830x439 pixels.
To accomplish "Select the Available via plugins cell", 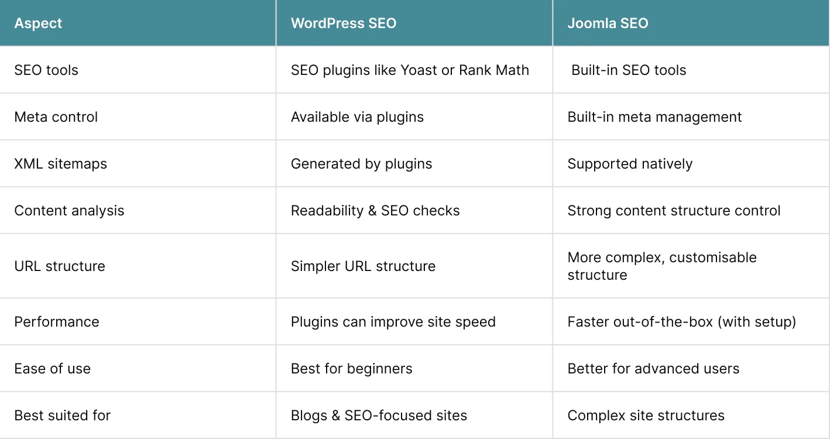I will click(x=357, y=117).
